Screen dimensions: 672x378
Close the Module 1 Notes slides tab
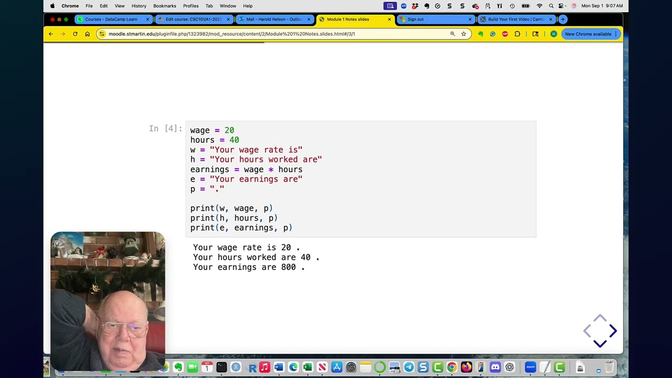click(389, 19)
